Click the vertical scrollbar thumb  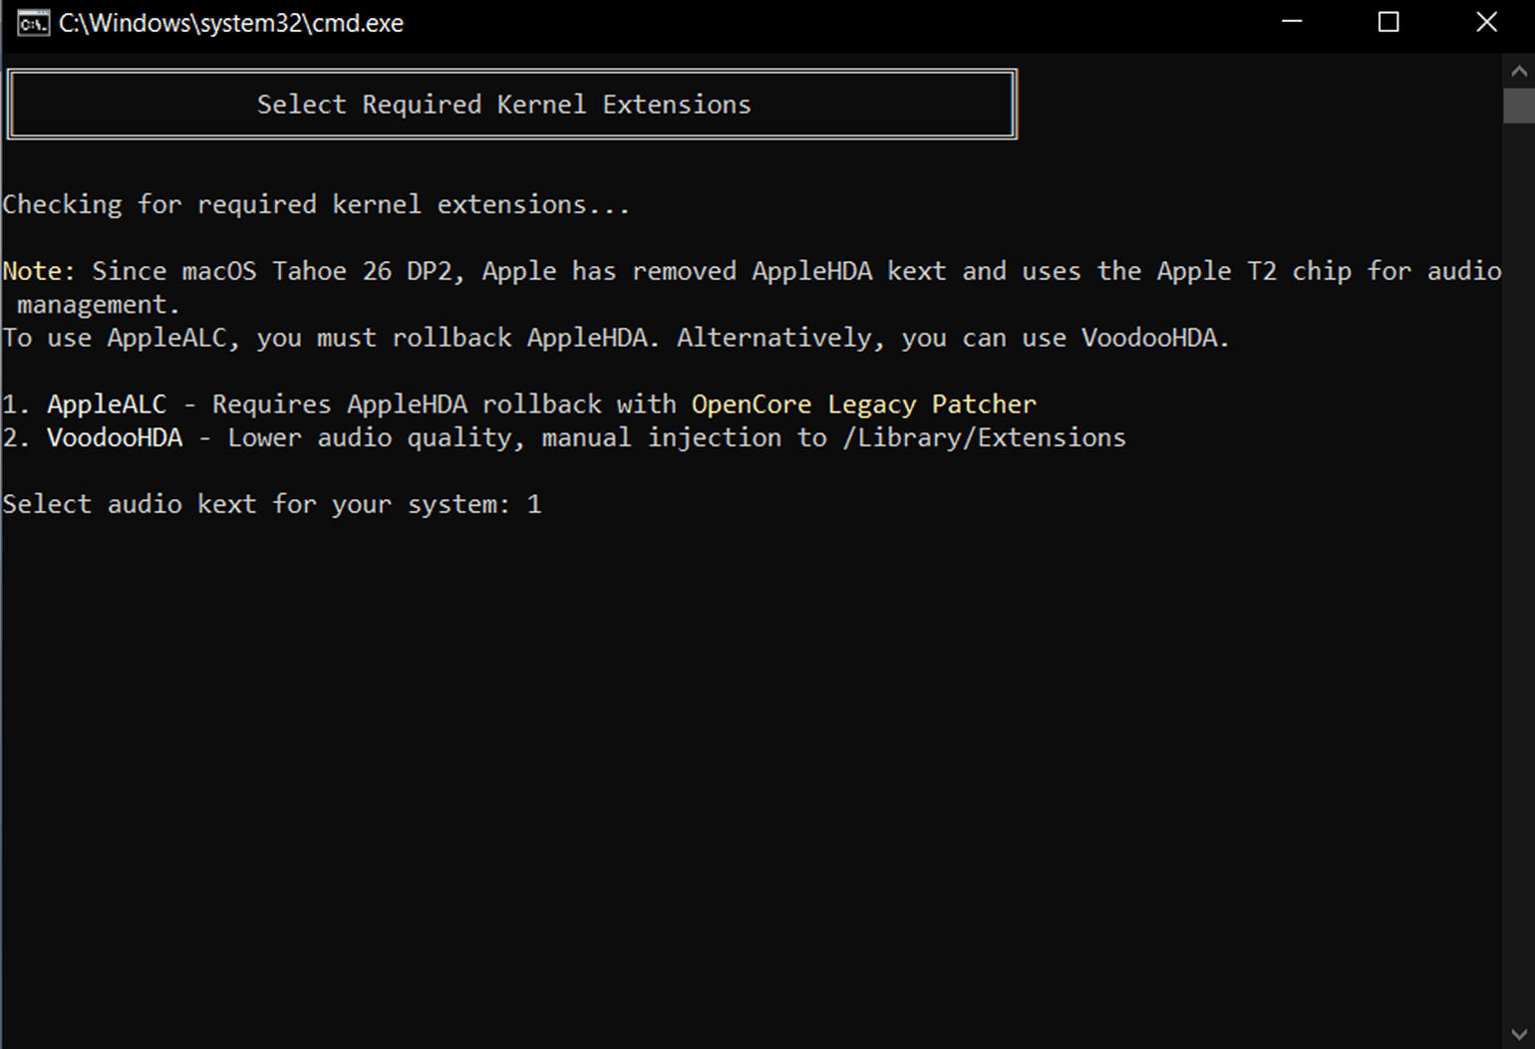(1518, 106)
